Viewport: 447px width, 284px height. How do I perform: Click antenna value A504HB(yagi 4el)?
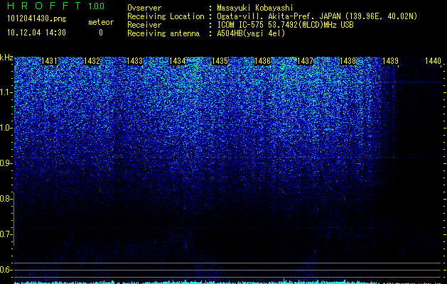click(251, 33)
